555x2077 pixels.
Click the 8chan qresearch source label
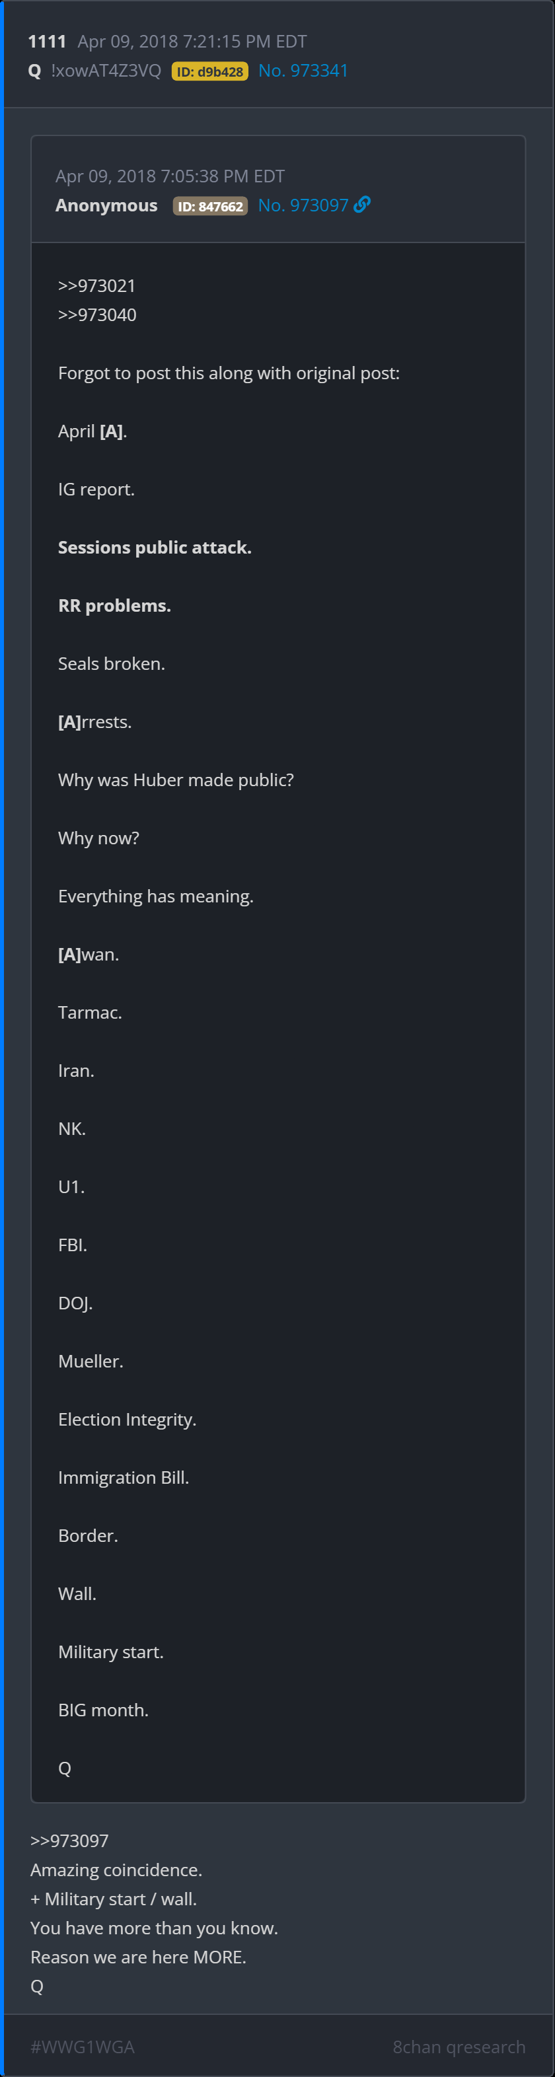click(x=458, y=2047)
